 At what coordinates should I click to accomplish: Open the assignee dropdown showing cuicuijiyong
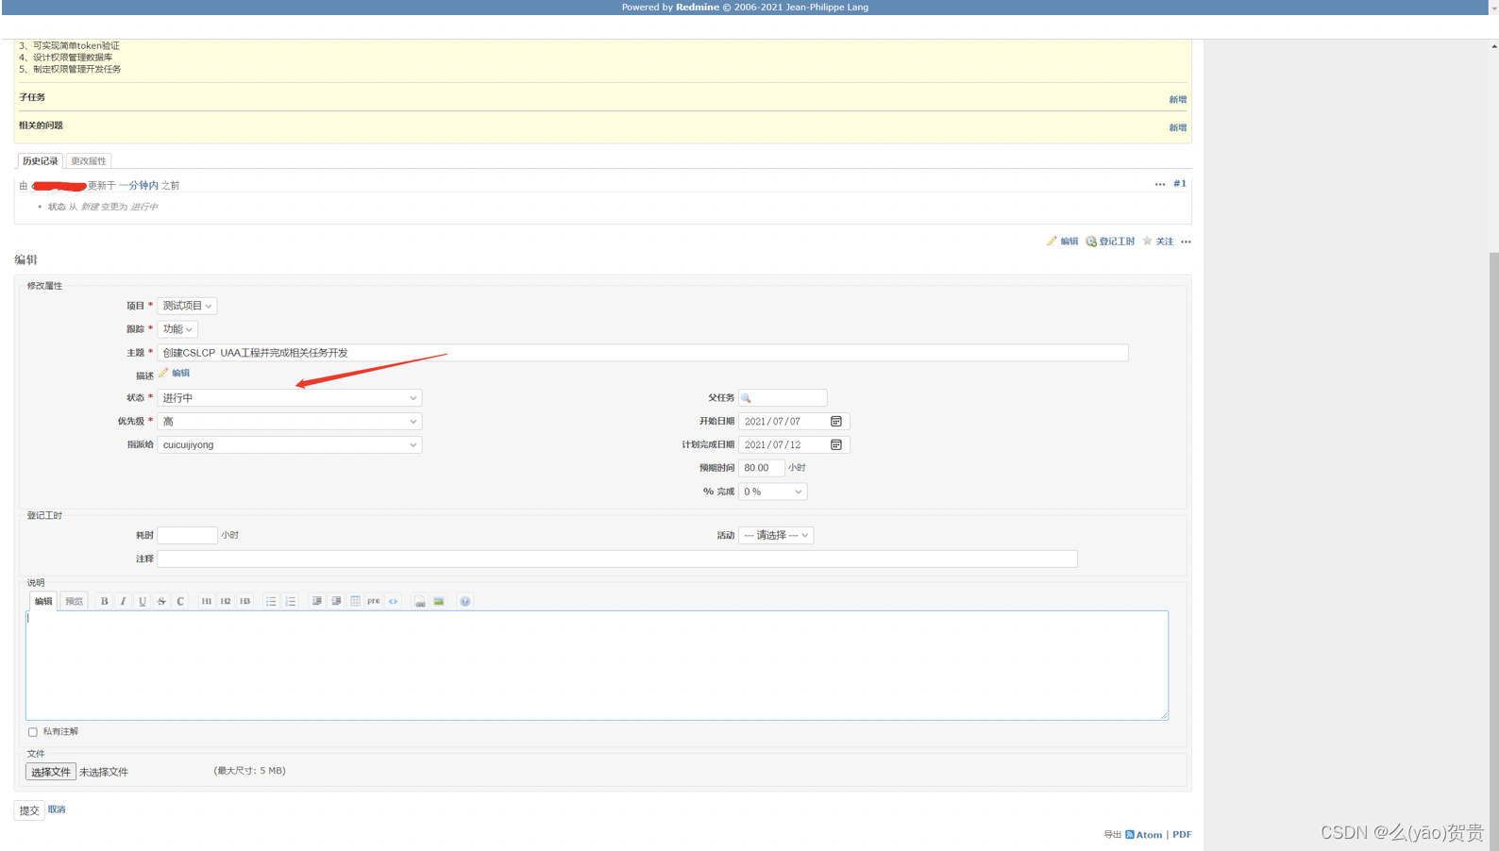[289, 444]
